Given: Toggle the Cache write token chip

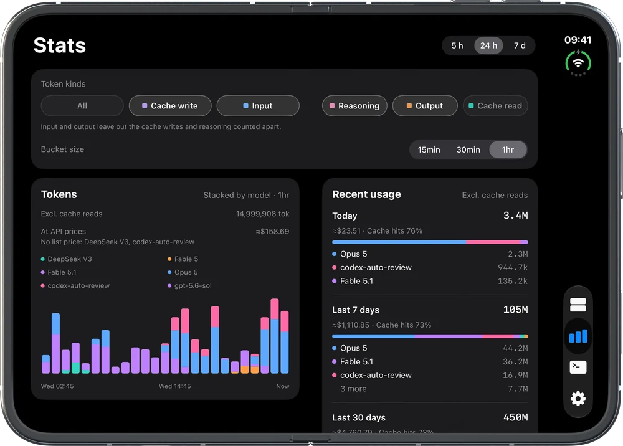Looking at the screenshot, I should pos(170,106).
